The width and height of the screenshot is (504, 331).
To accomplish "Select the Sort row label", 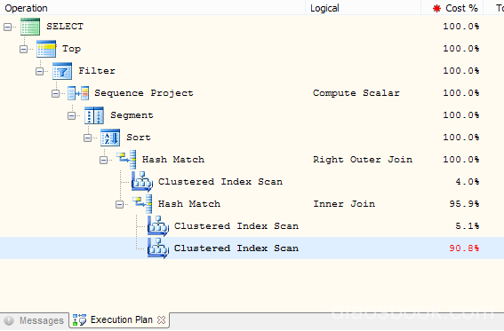I will click(x=139, y=138).
